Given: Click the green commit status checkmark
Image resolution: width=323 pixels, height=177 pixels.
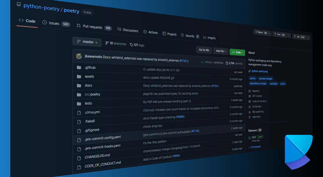Looking at the screenshot, I should coord(202,62).
